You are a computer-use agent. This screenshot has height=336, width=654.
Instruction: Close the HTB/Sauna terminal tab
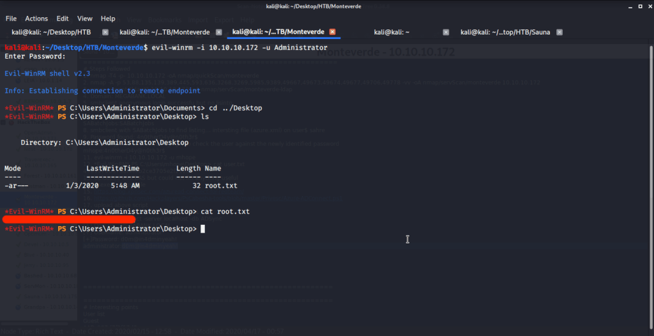[x=559, y=32]
